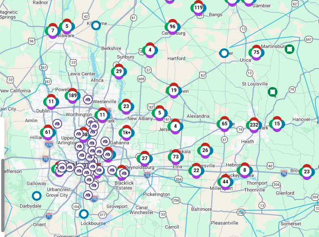
Task: Click the outage cluster labeled 189
Action: coord(73,96)
